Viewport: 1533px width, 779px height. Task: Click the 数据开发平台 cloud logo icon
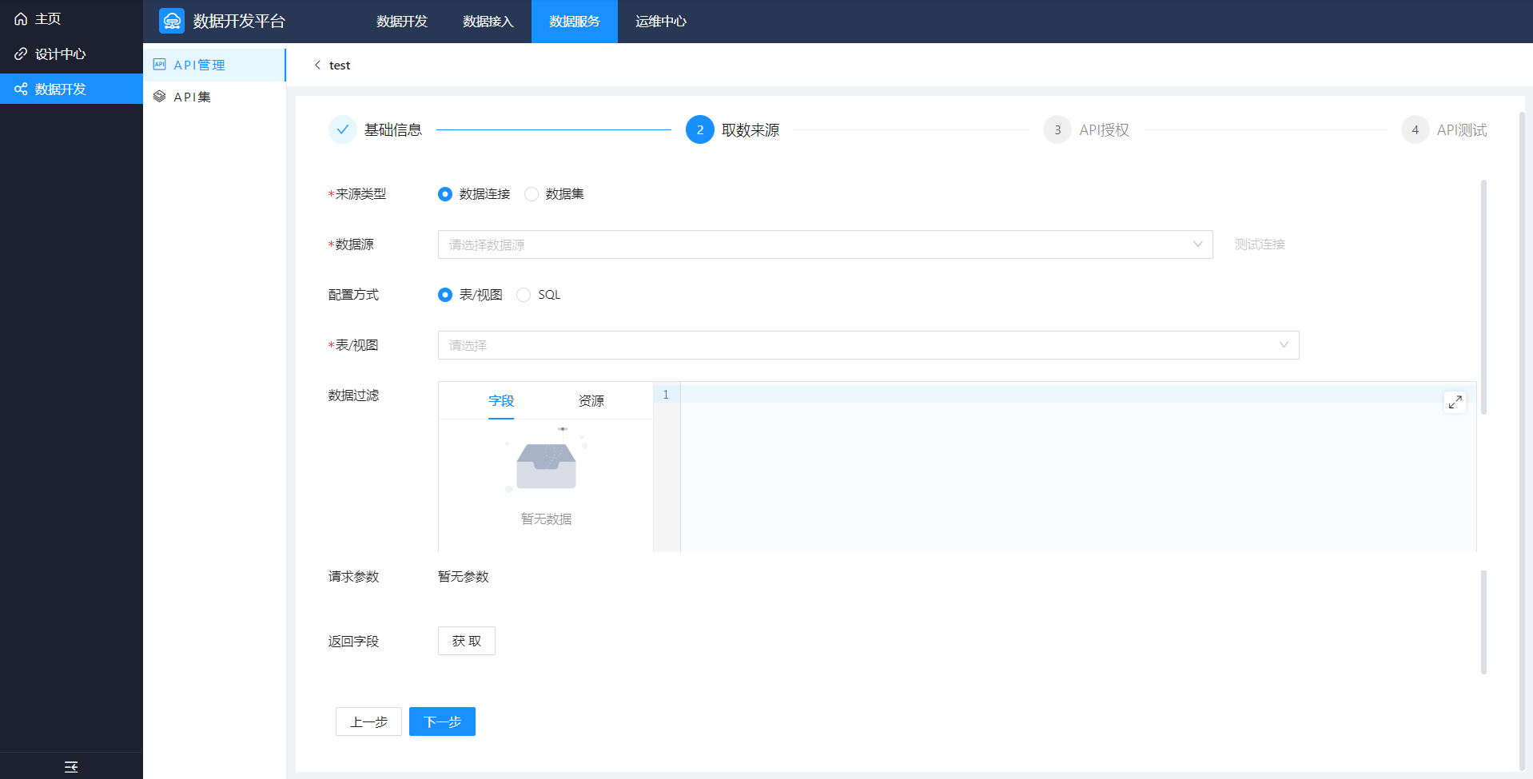click(x=172, y=21)
